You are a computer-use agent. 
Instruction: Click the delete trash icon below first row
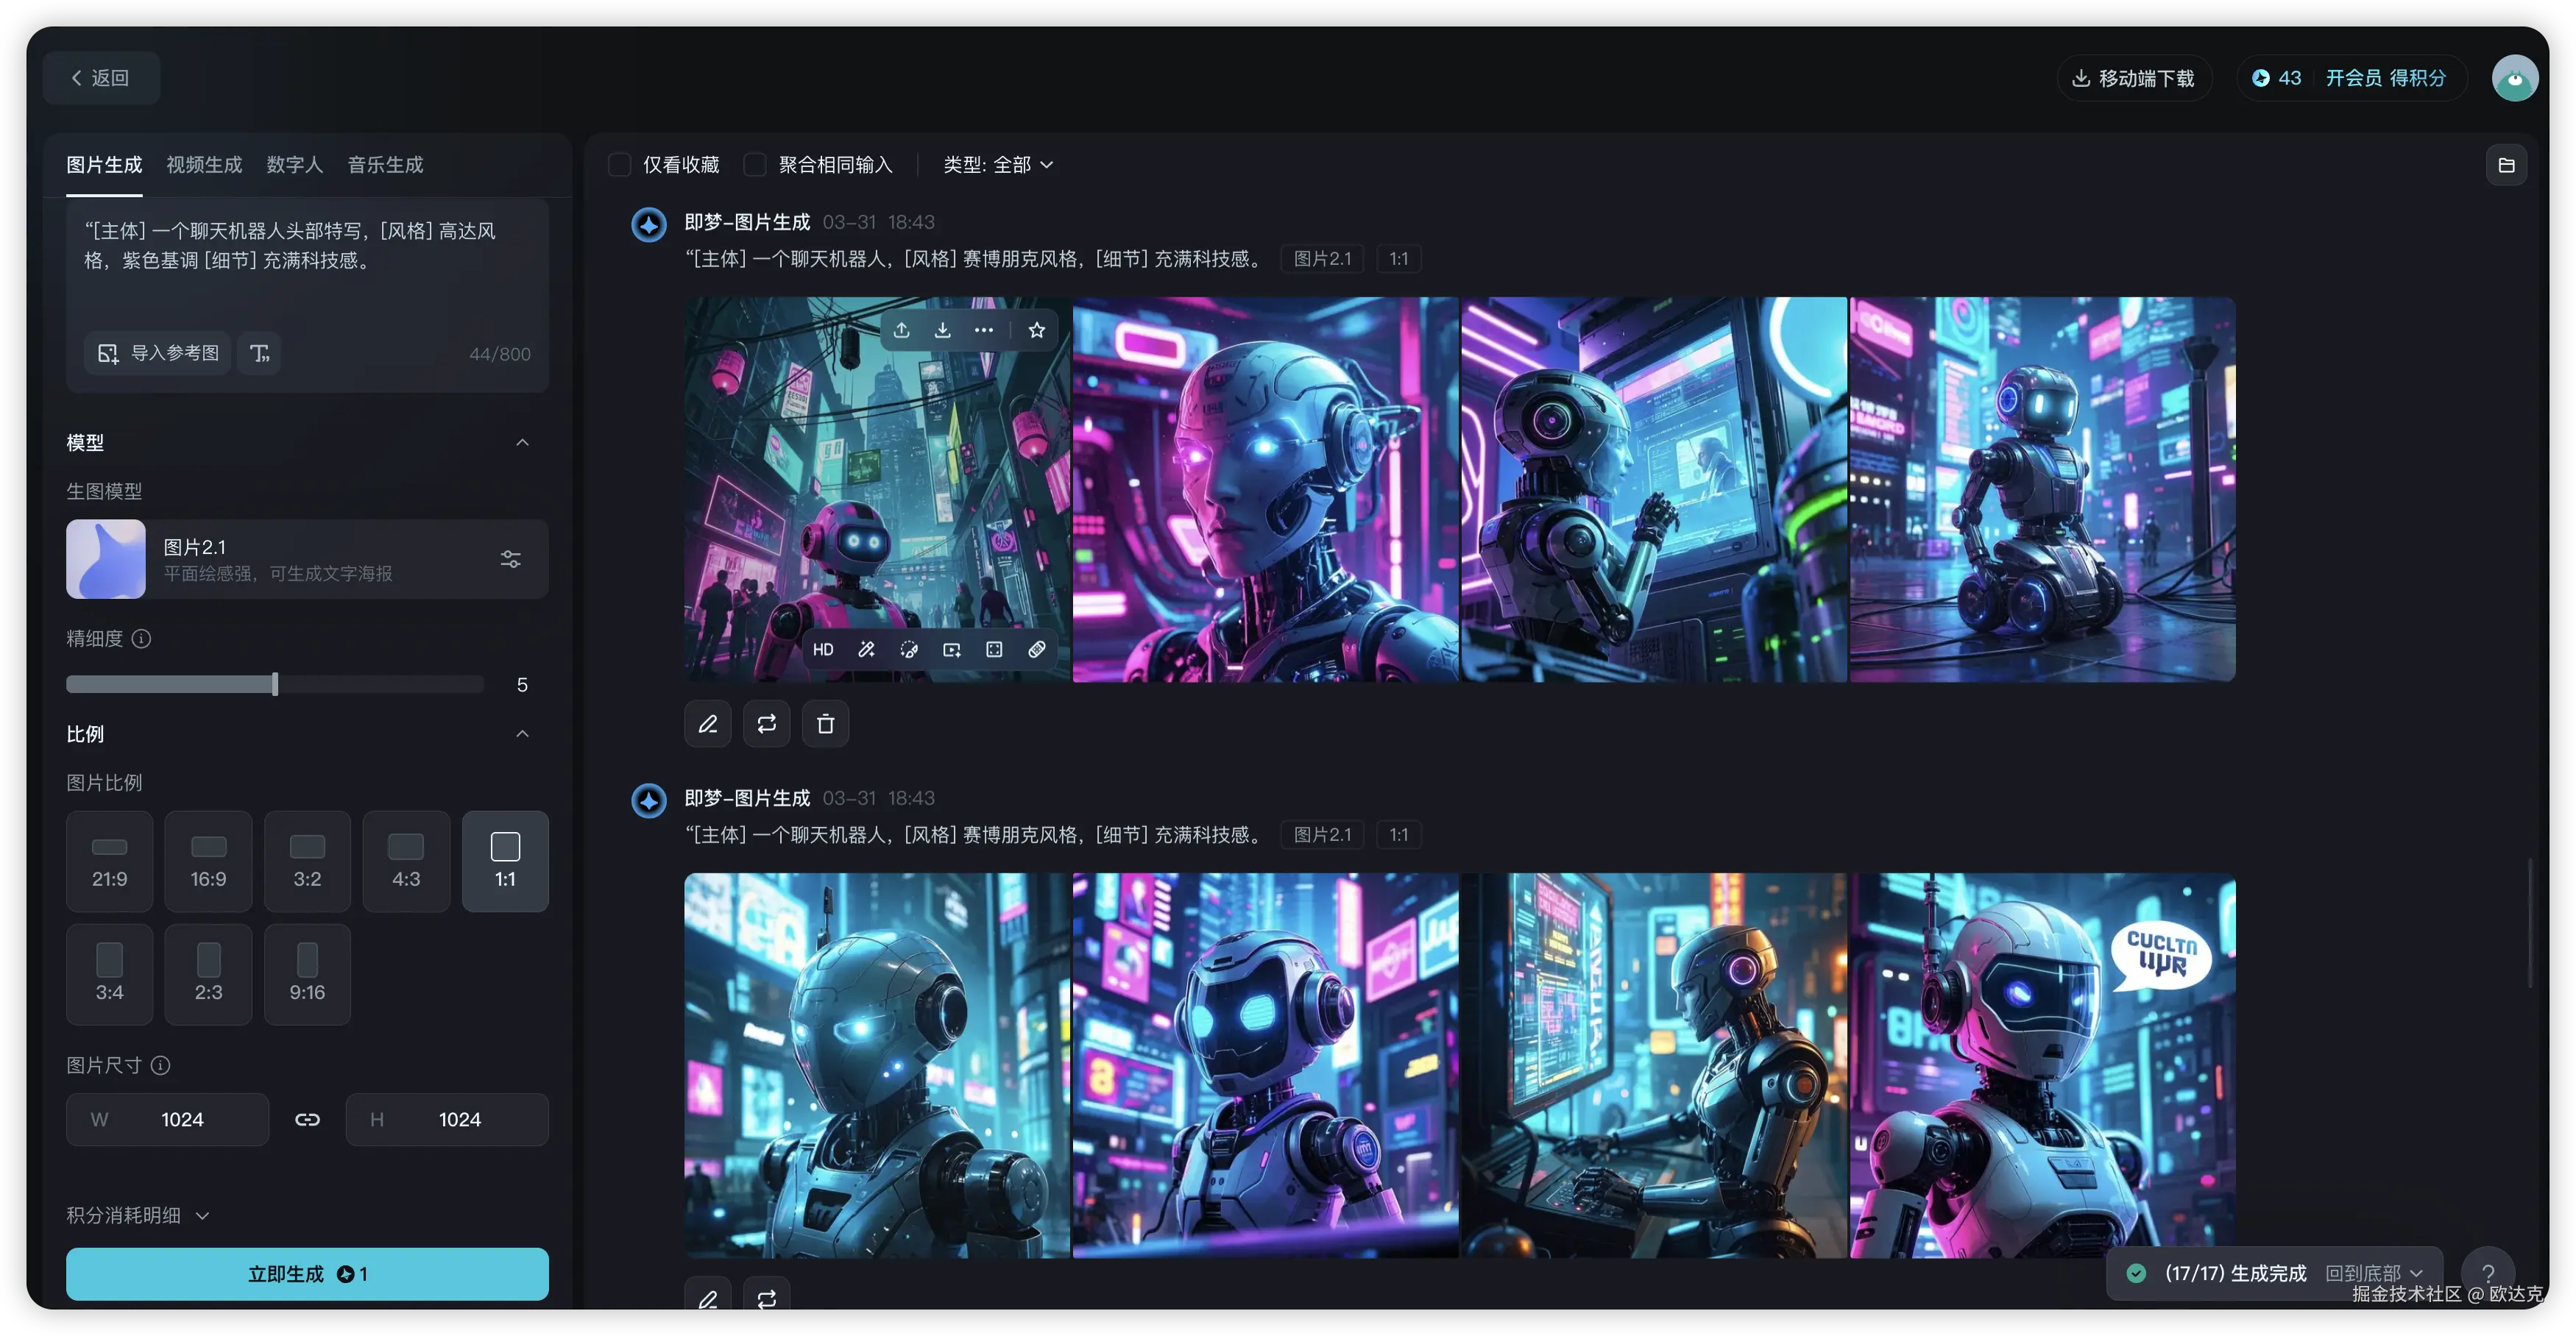[825, 723]
